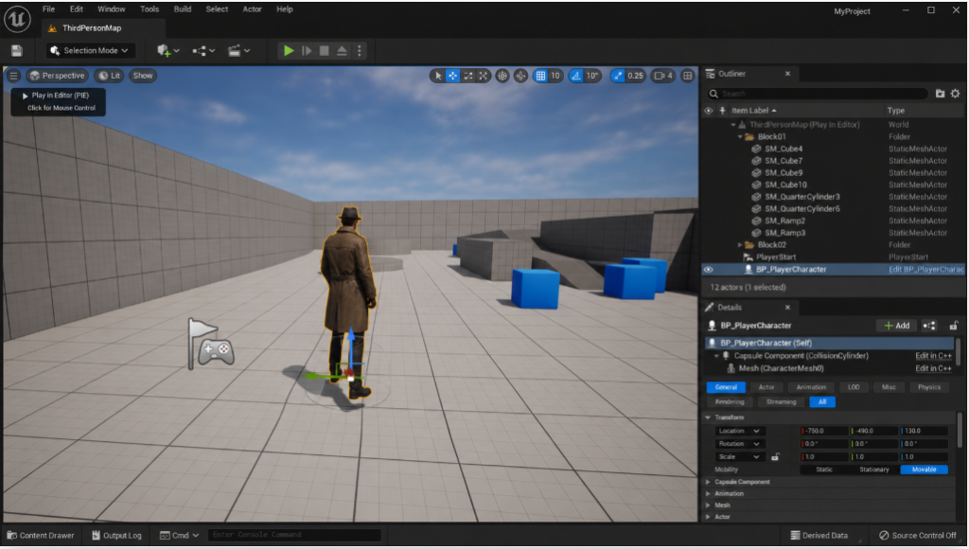
Task: Toggle grid snapping in viewport toolbar
Action: coord(540,76)
